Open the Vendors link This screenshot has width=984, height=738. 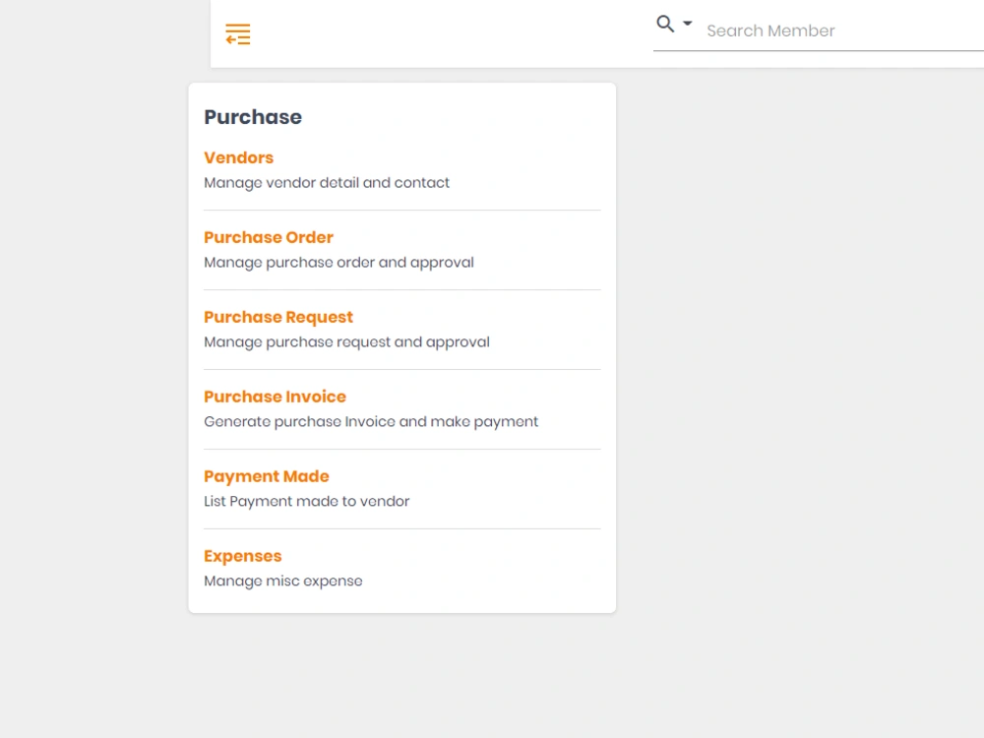(x=238, y=157)
